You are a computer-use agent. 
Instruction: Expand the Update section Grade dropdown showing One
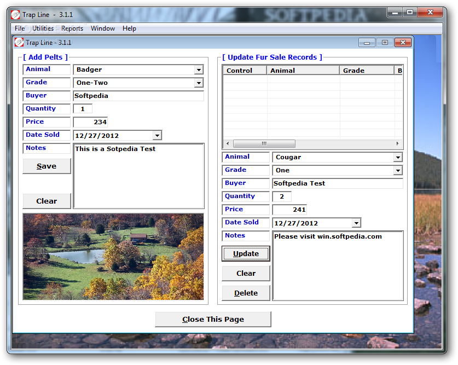click(398, 171)
